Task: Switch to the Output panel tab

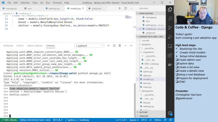Action: pyautogui.click(x=20, y=46)
